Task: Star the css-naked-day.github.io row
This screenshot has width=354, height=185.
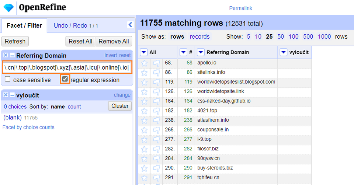Action: (144, 101)
